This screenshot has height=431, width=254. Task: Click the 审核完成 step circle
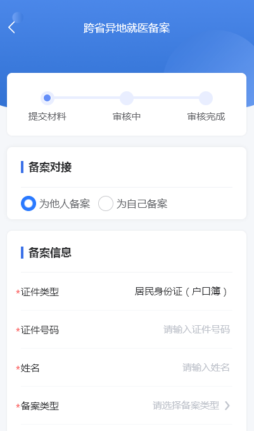tap(206, 98)
